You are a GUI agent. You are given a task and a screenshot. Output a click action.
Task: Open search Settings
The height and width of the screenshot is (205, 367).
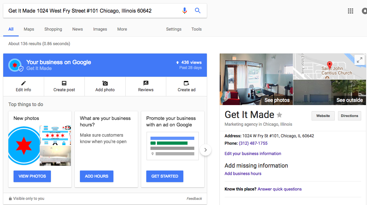coord(174,29)
